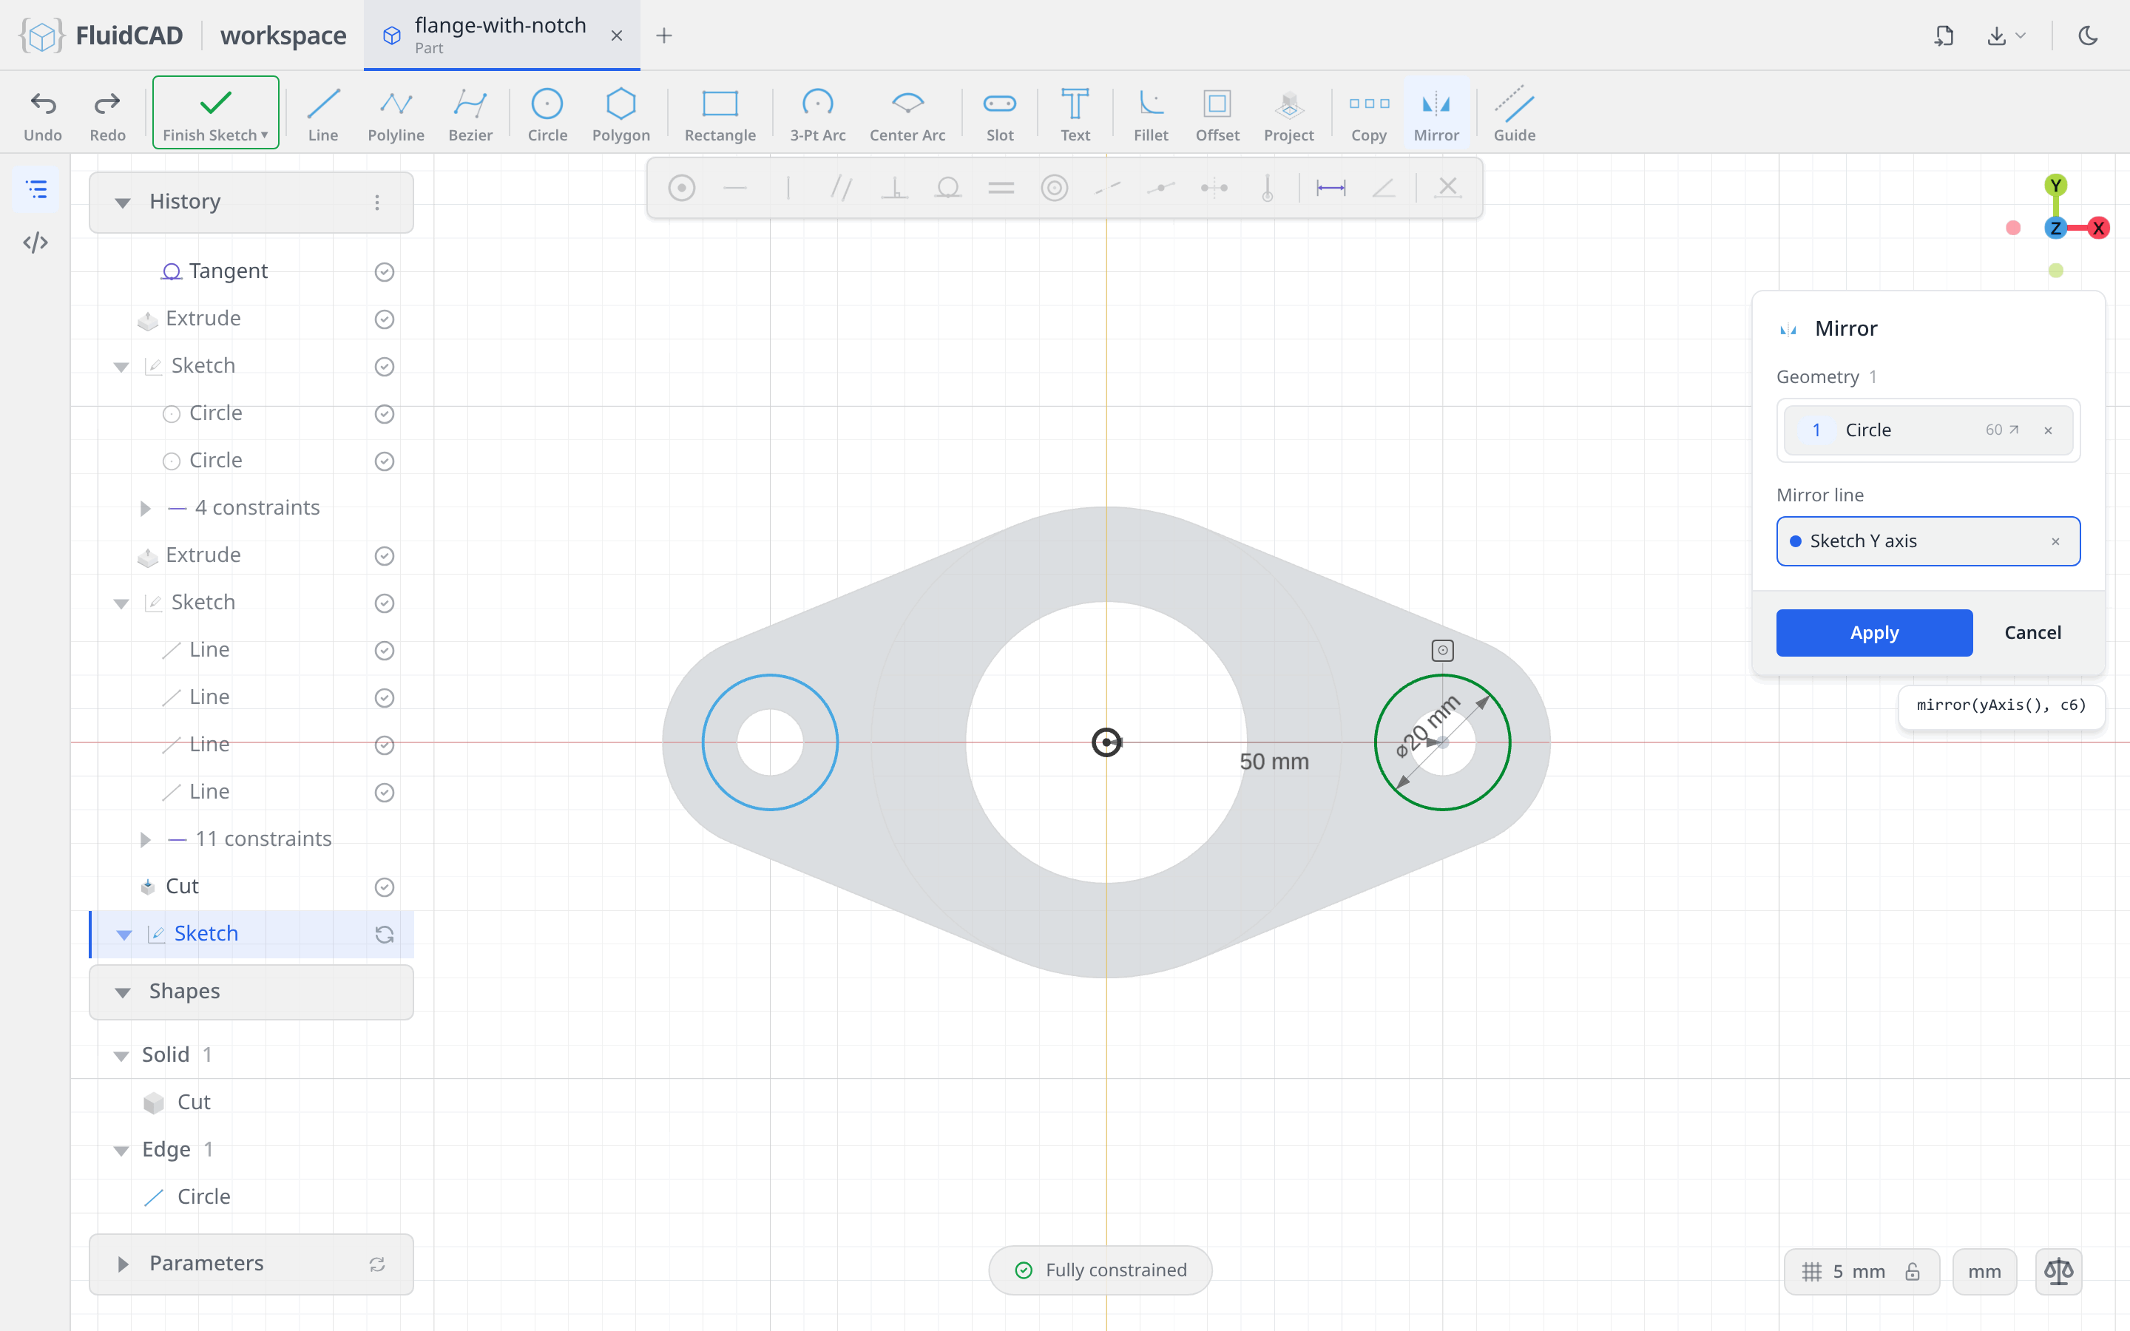Toggle status check on Tangent row
2130x1331 pixels.
384,272
